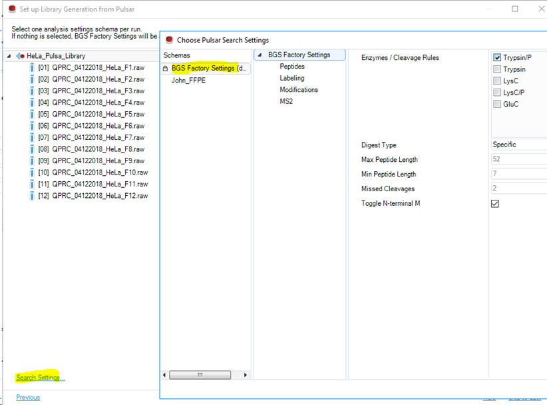Open the Digest Type dropdown showing Specific

(x=519, y=145)
